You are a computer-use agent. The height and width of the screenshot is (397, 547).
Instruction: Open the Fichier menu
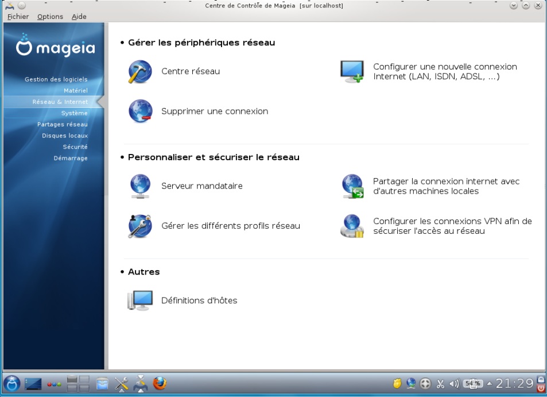click(18, 17)
